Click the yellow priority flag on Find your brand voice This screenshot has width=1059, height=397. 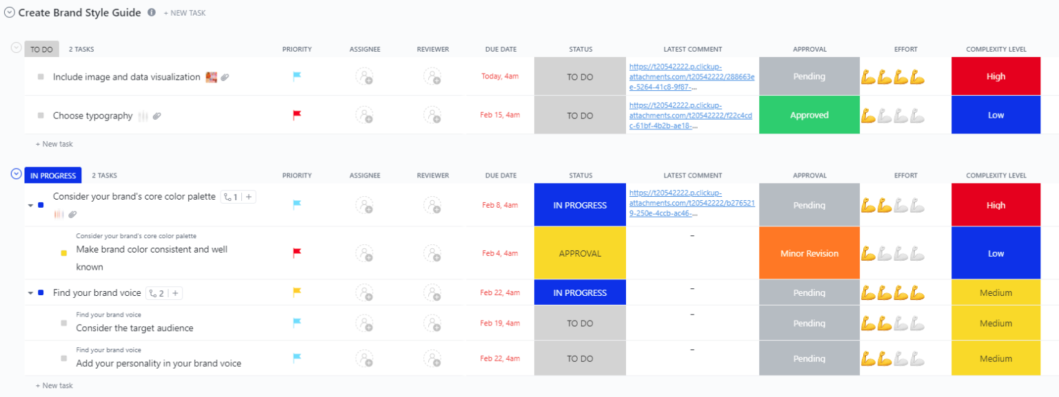click(296, 292)
